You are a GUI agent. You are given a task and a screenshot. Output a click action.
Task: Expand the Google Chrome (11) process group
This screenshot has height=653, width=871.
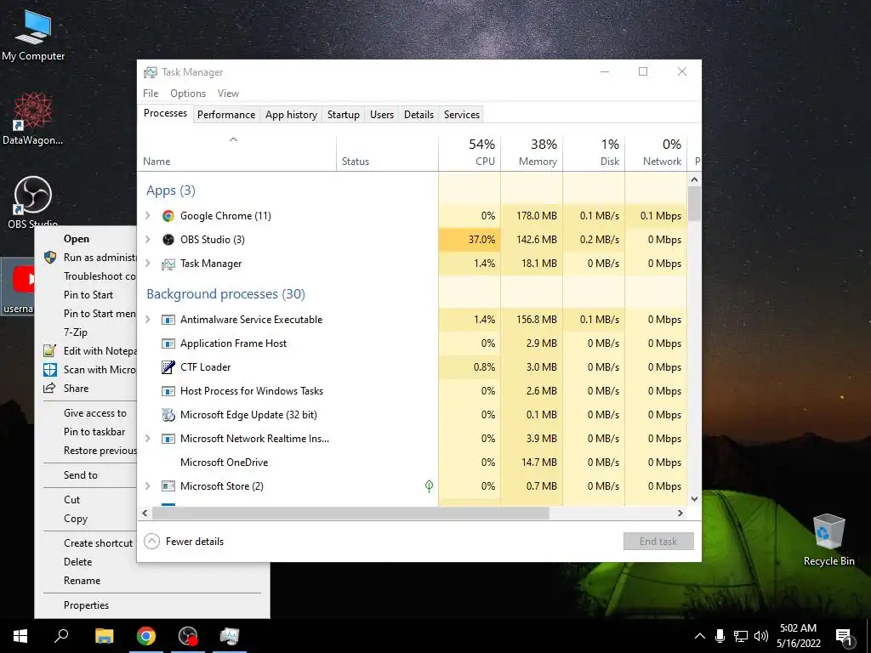(148, 215)
